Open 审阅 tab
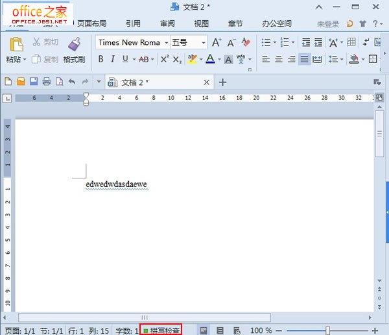Image resolution: width=389 pixels, height=335 pixels. coord(167,23)
